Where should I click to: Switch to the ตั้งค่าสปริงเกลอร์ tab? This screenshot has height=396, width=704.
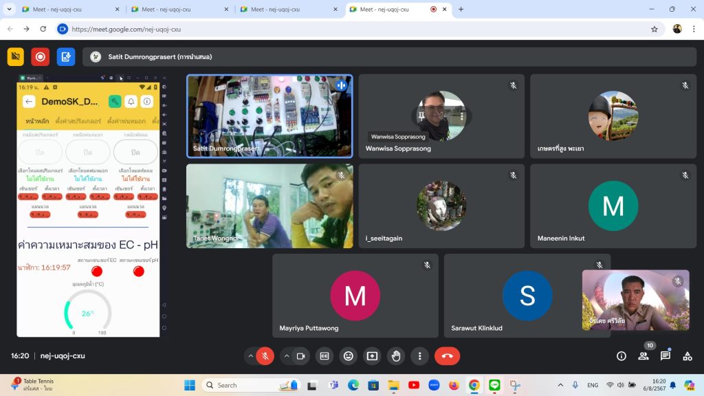pyautogui.click(x=78, y=121)
